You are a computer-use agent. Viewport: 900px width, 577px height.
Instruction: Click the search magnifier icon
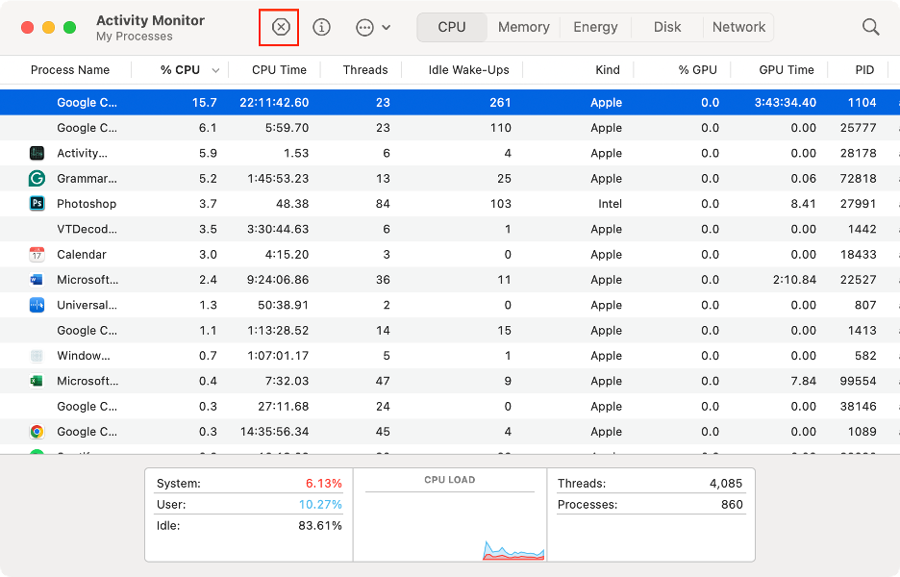[870, 27]
